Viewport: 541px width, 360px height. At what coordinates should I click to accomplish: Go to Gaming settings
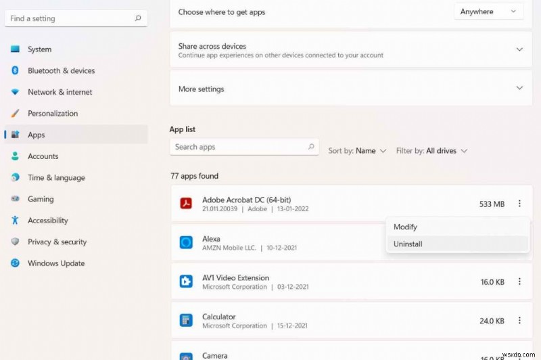(x=76, y=199)
